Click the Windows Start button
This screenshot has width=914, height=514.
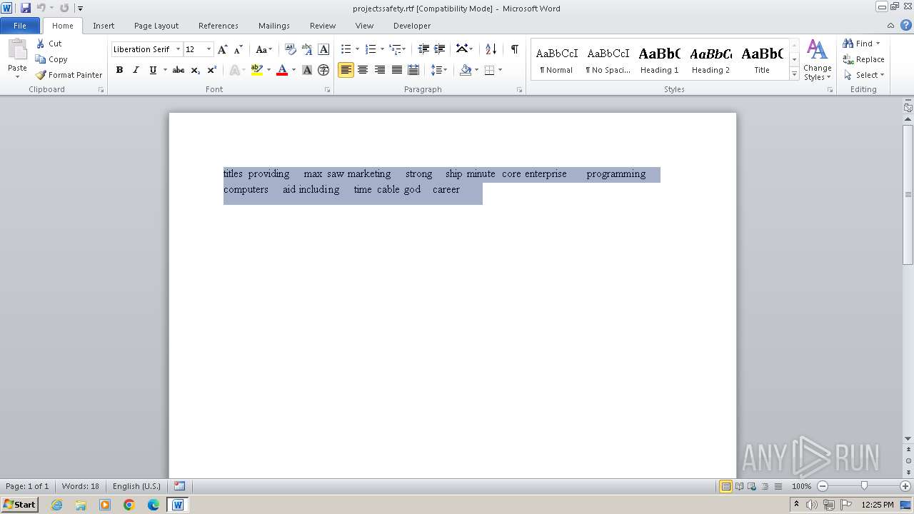[19, 505]
